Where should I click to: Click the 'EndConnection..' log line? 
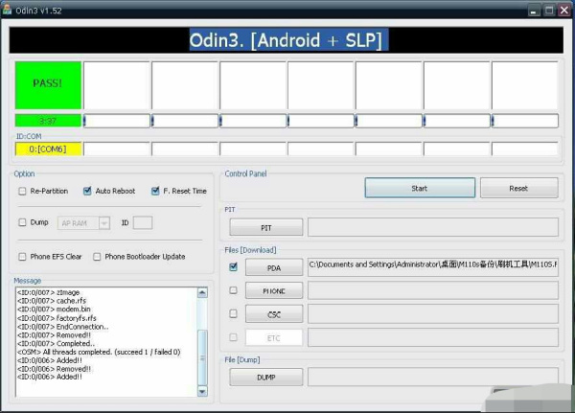pyautogui.click(x=62, y=327)
